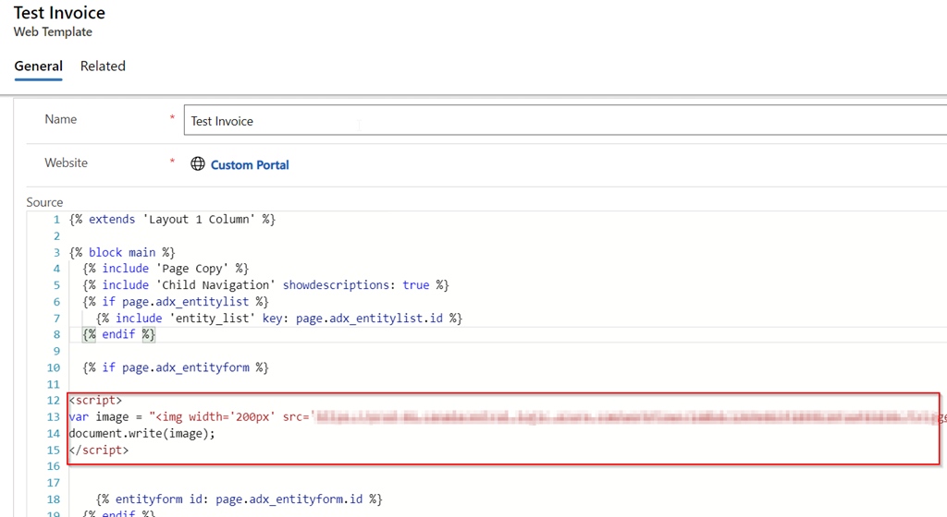Open the Related tab
The image size is (947, 517).
click(103, 66)
